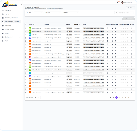Click the Average Feedback column header
Image resolution: width=137 pixels, height=131 pixels.
(124, 24)
